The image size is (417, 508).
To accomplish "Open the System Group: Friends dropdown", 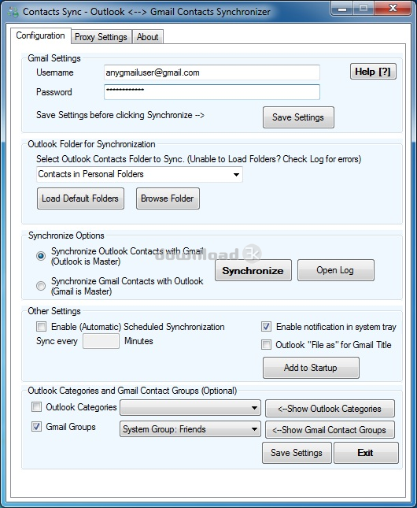I will 190,429.
